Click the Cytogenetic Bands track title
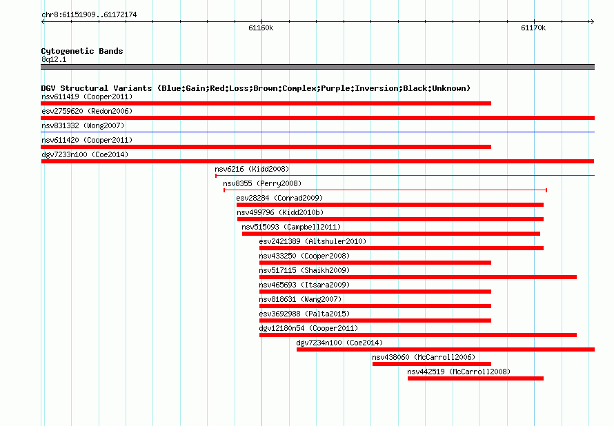Screen dimensions: 614x426 [82, 51]
